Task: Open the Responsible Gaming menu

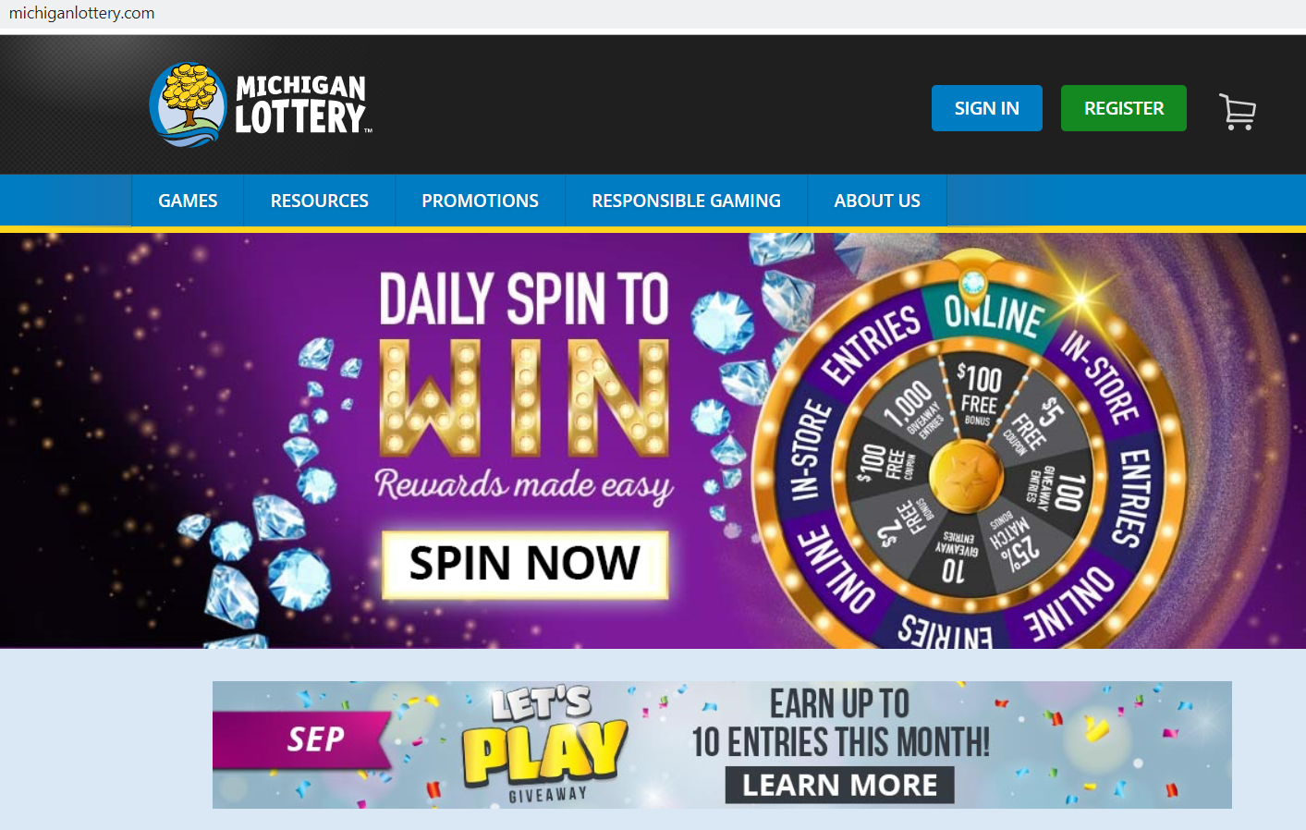Action: pos(687,201)
